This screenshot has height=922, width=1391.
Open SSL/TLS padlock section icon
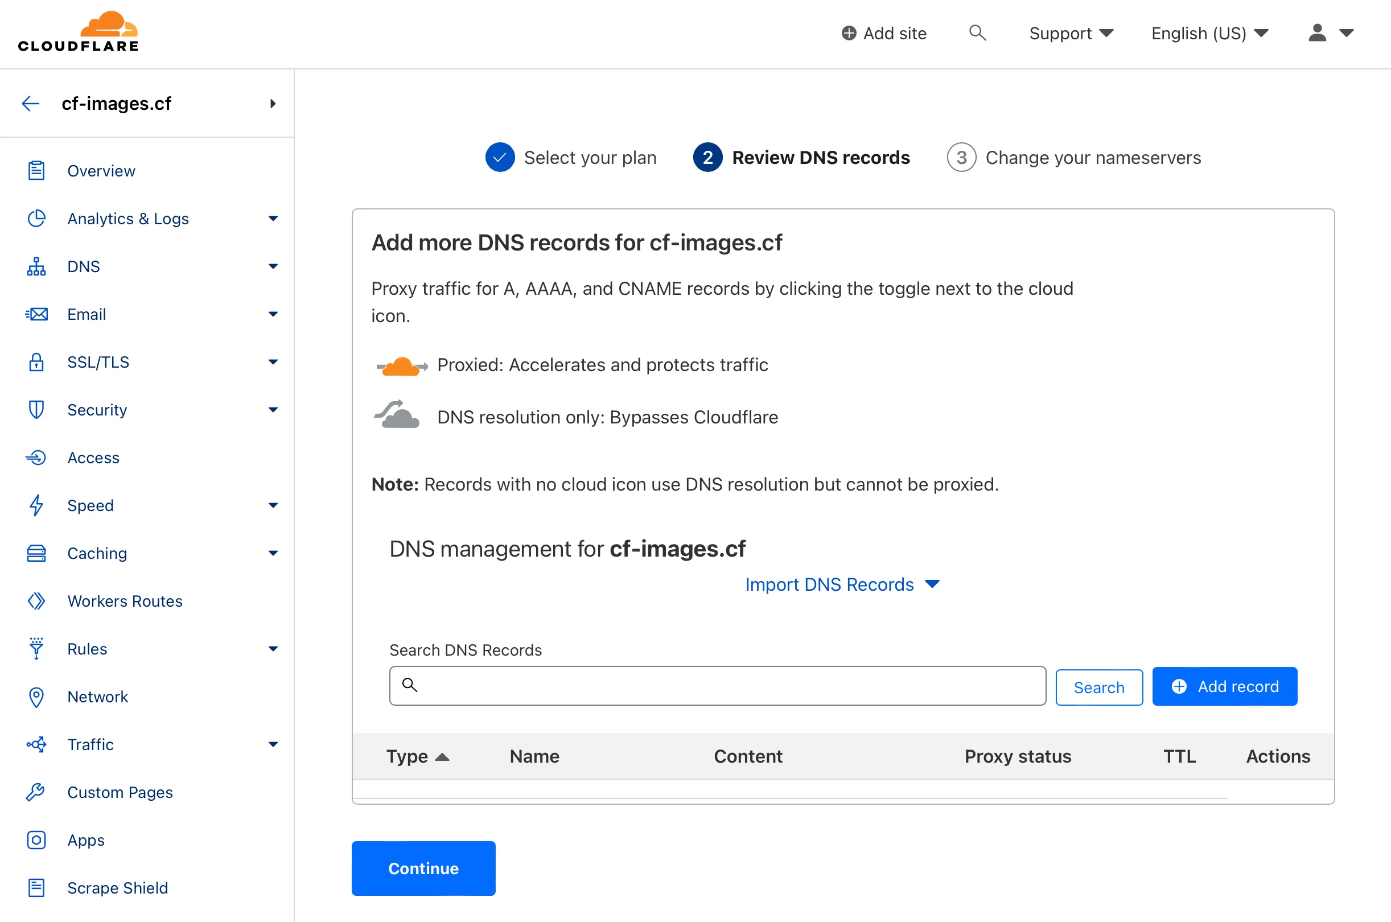click(36, 362)
